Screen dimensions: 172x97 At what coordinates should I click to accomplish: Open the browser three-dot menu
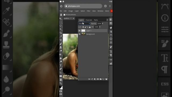(x=110, y=6)
